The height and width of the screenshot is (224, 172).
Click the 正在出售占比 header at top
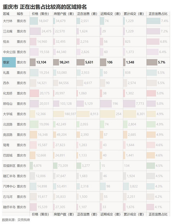coord(158,14)
